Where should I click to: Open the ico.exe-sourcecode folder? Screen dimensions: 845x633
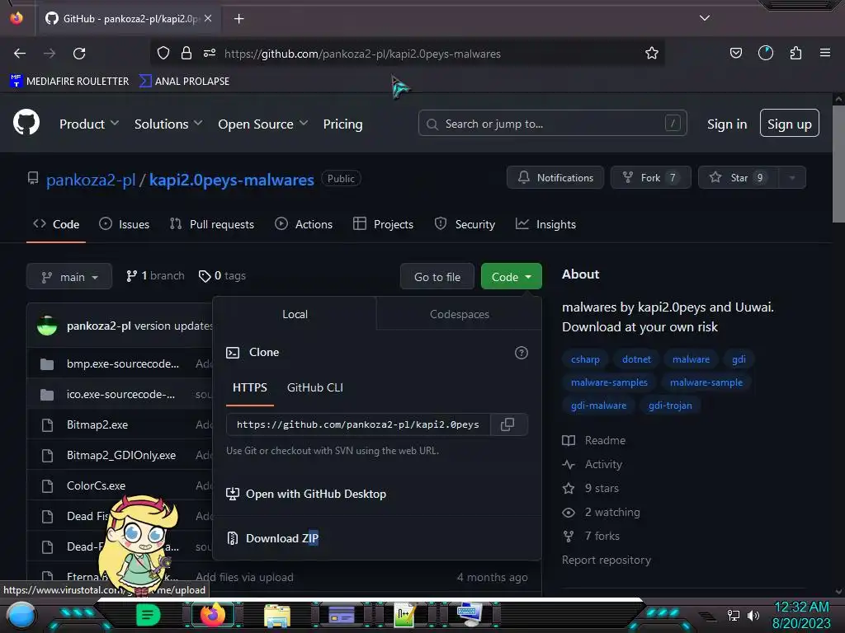(x=120, y=394)
